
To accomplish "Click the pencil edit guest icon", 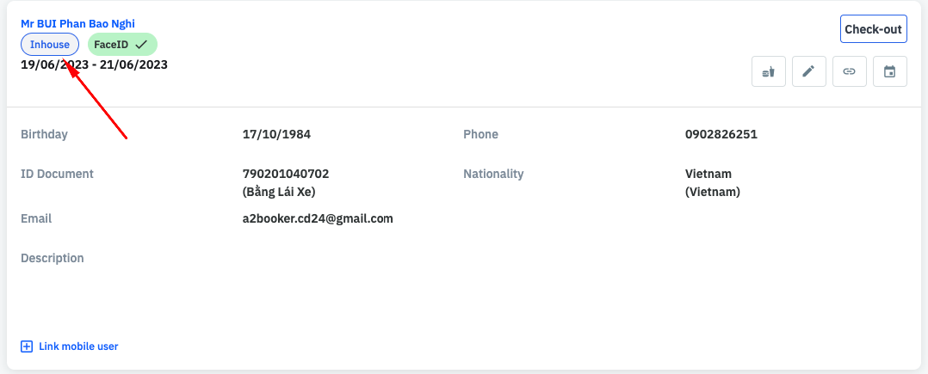I will 808,72.
